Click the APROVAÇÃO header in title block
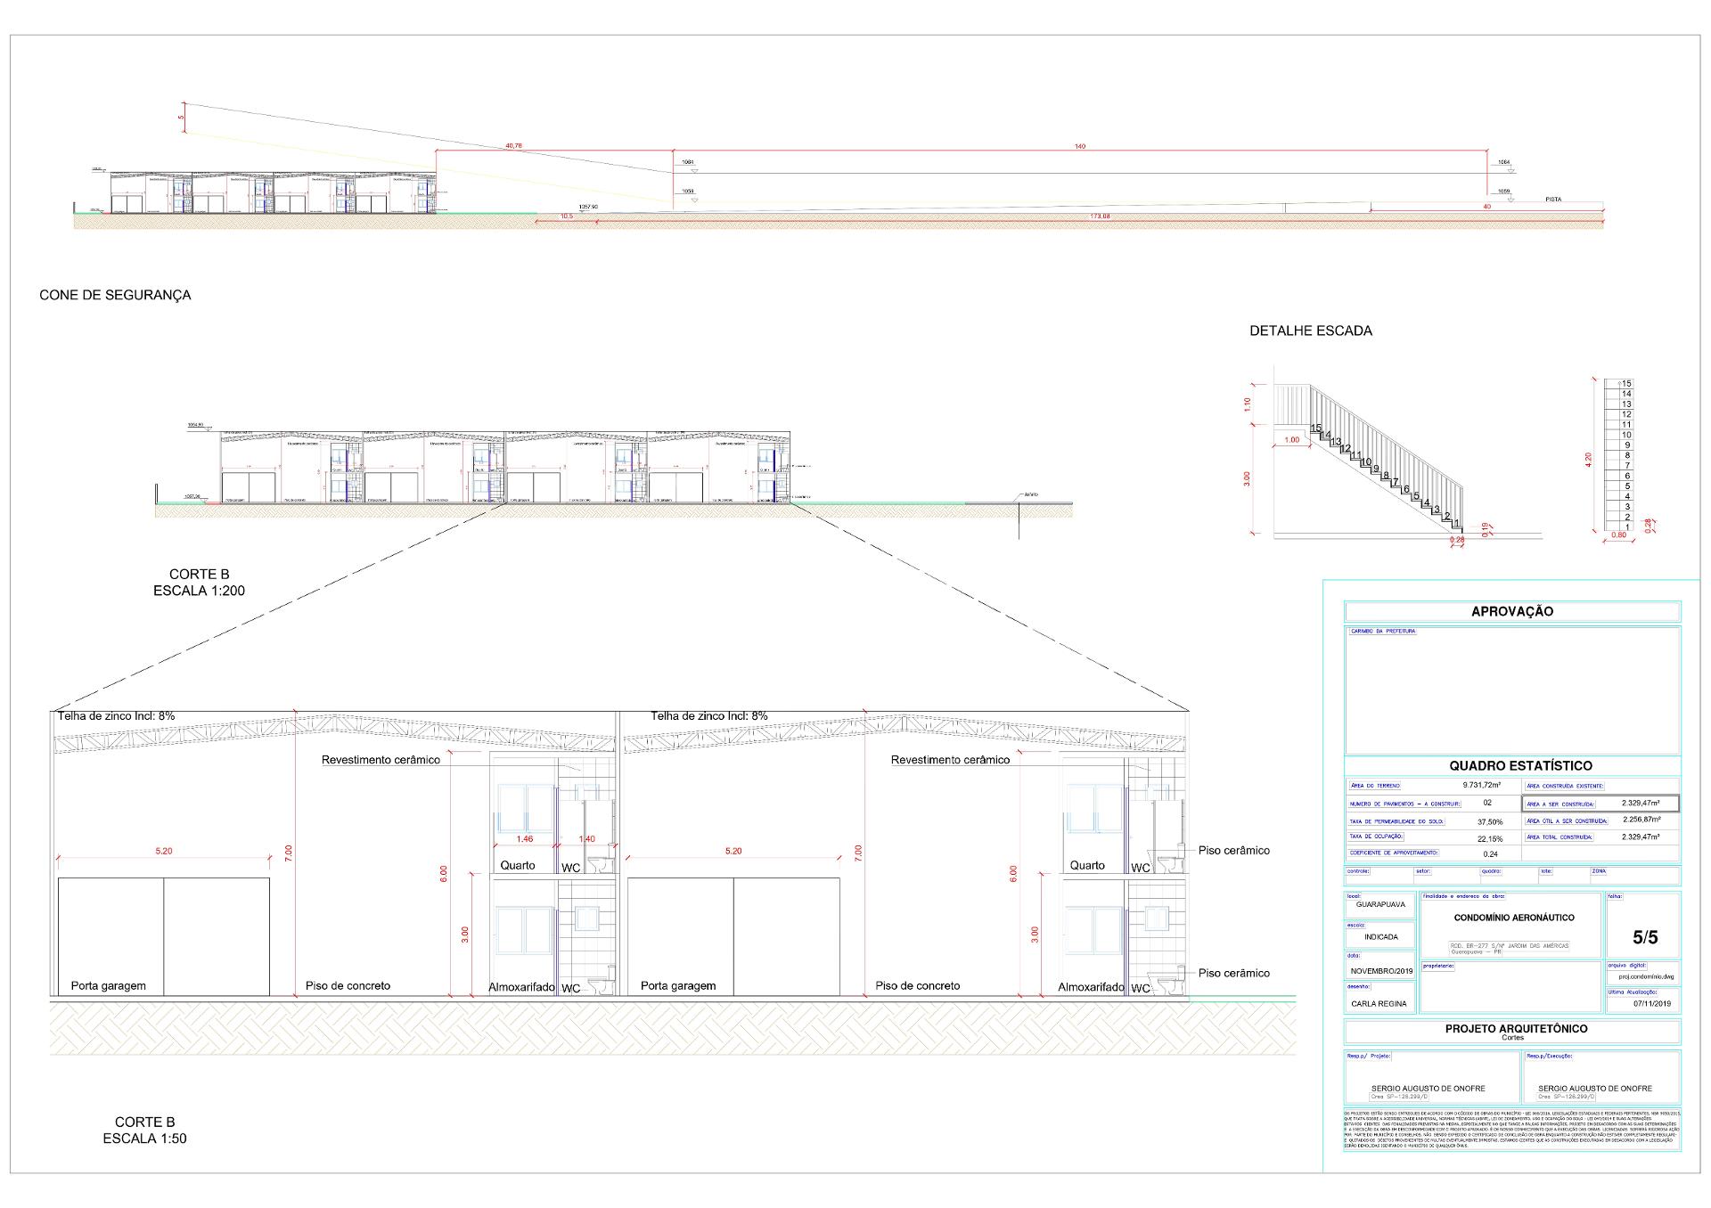The width and height of the screenshot is (1711, 1208). coord(1512,611)
